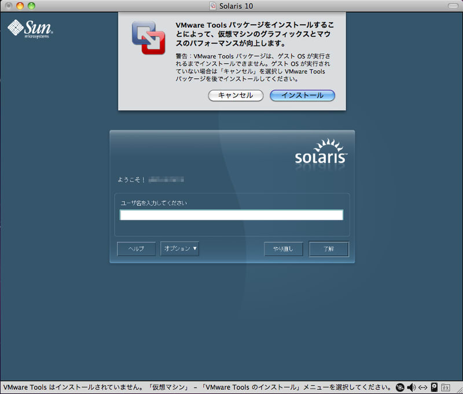Click the 了解 button to confirm login
This screenshot has width=463, height=394.
(329, 249)
